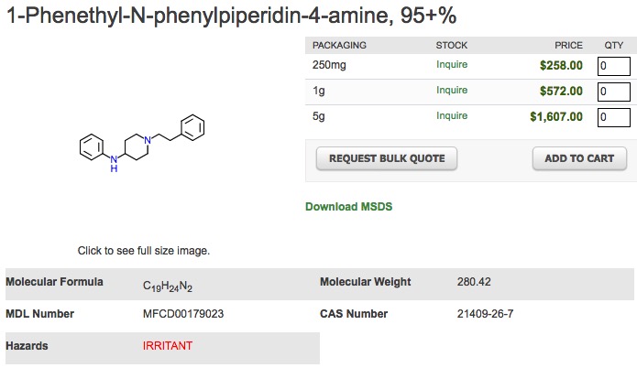
Task: Click the chemical structure image
Action: 143,143
